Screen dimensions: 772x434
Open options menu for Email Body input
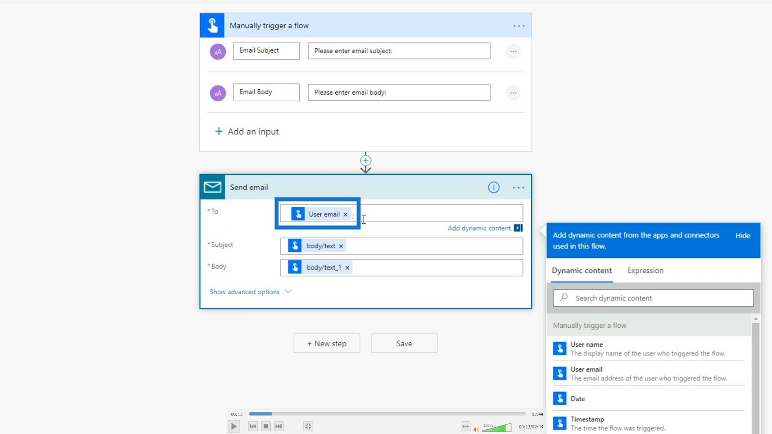point(513,93)
